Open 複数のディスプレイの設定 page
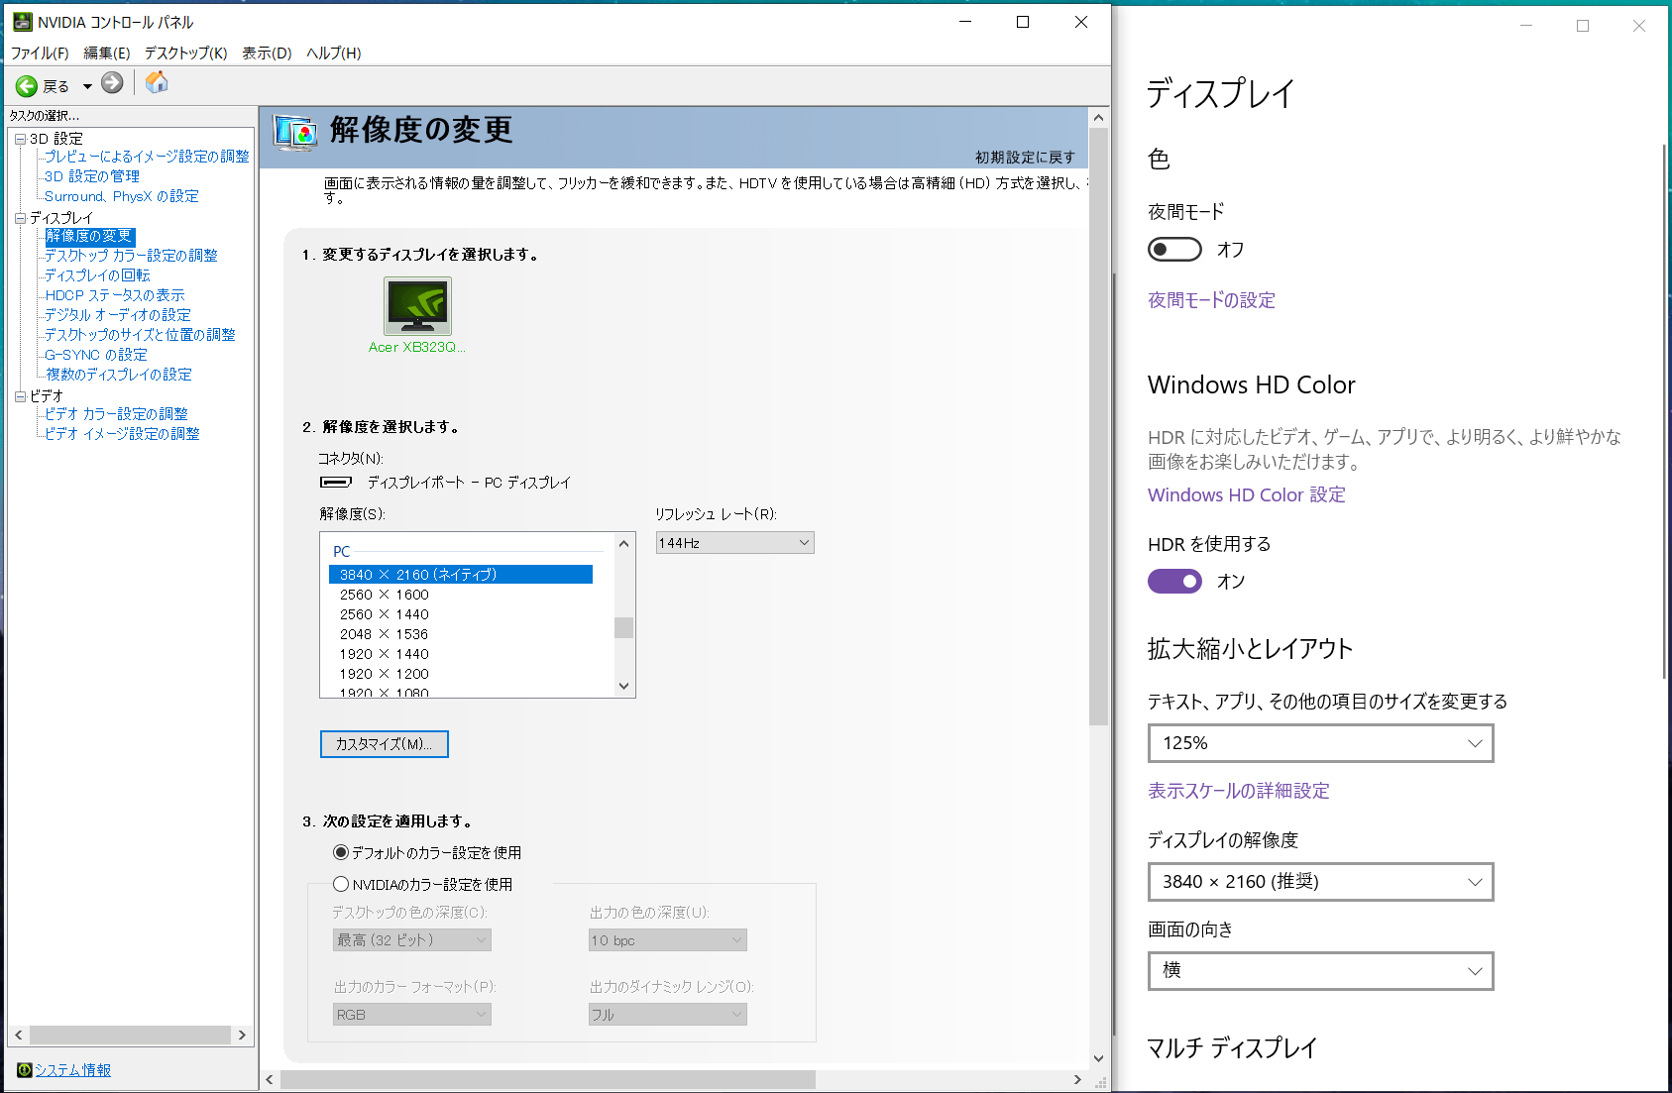This screenshot has width=1672, height=1093. coord(119,375)
